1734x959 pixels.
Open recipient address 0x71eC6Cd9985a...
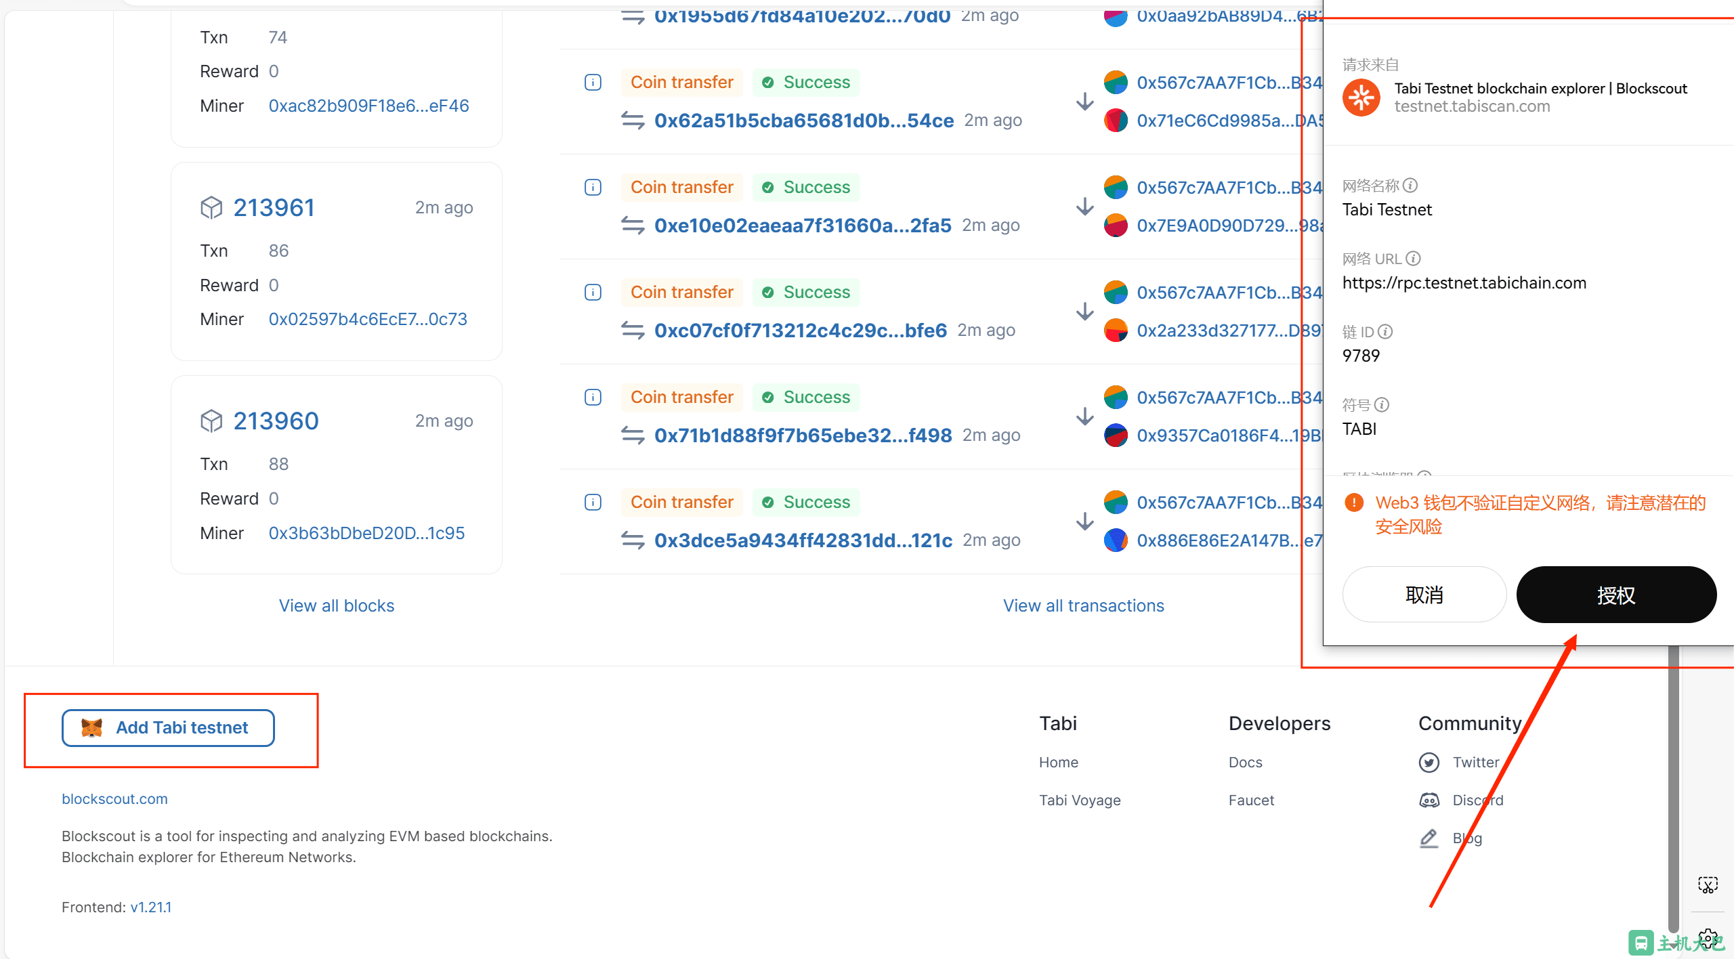[1229, 121]
